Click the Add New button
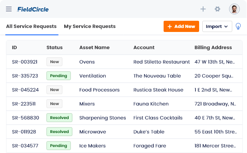The width and height of the screenshot is (247, 153). pos(181,26)
